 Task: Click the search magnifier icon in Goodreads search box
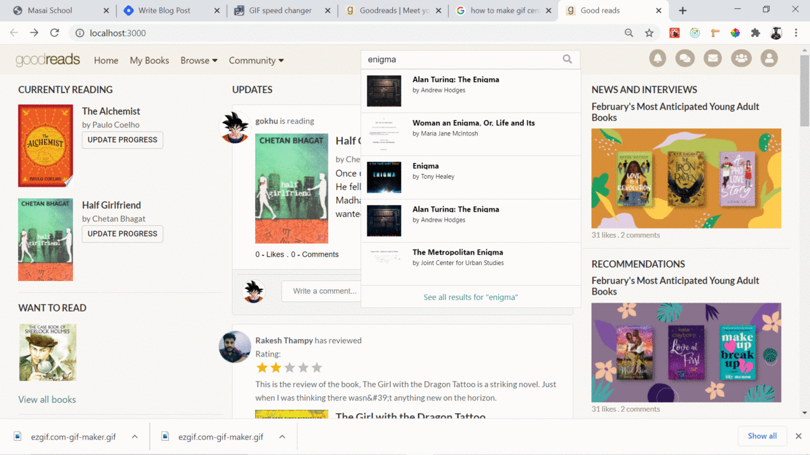(567, 59)
